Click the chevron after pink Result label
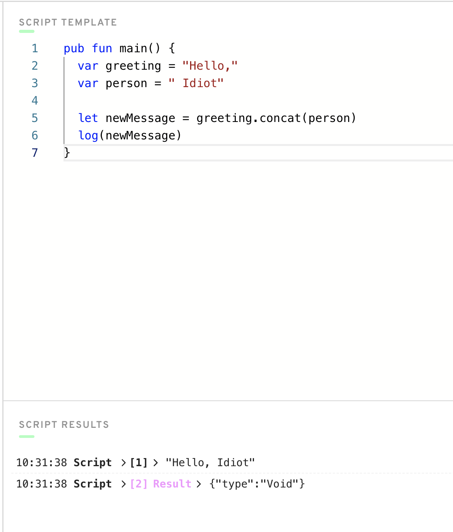453x532 pixels. pos(199,484)
